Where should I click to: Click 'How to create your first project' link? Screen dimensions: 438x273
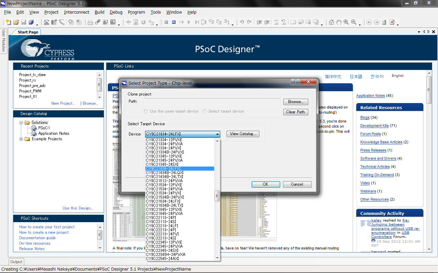click(47, 227)
